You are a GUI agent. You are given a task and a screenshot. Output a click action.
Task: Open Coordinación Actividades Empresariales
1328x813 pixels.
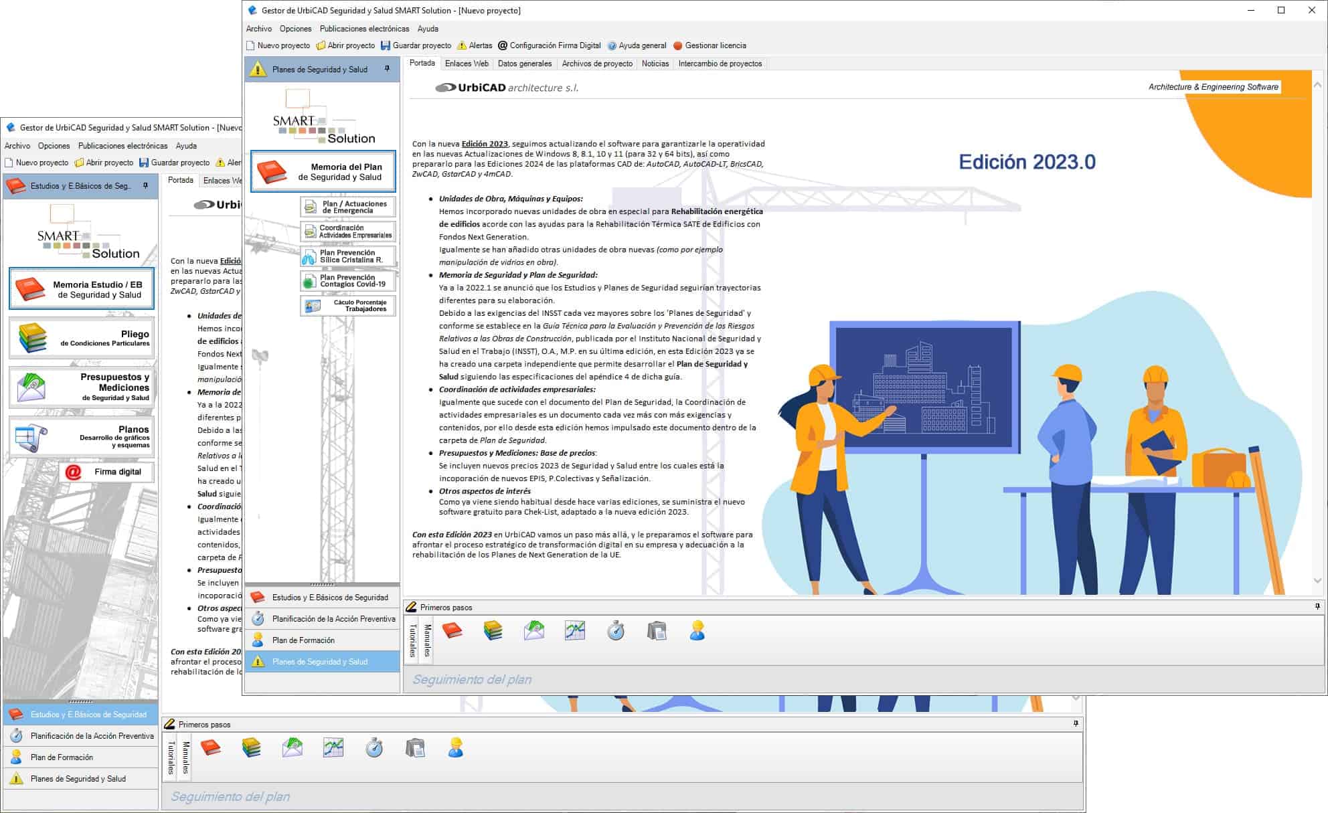click(348, 232)
